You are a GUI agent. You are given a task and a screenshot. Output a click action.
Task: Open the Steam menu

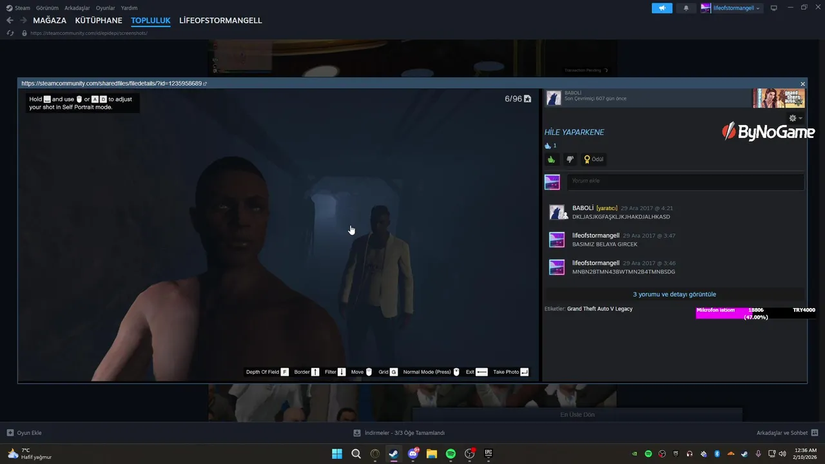coord(18,8)
